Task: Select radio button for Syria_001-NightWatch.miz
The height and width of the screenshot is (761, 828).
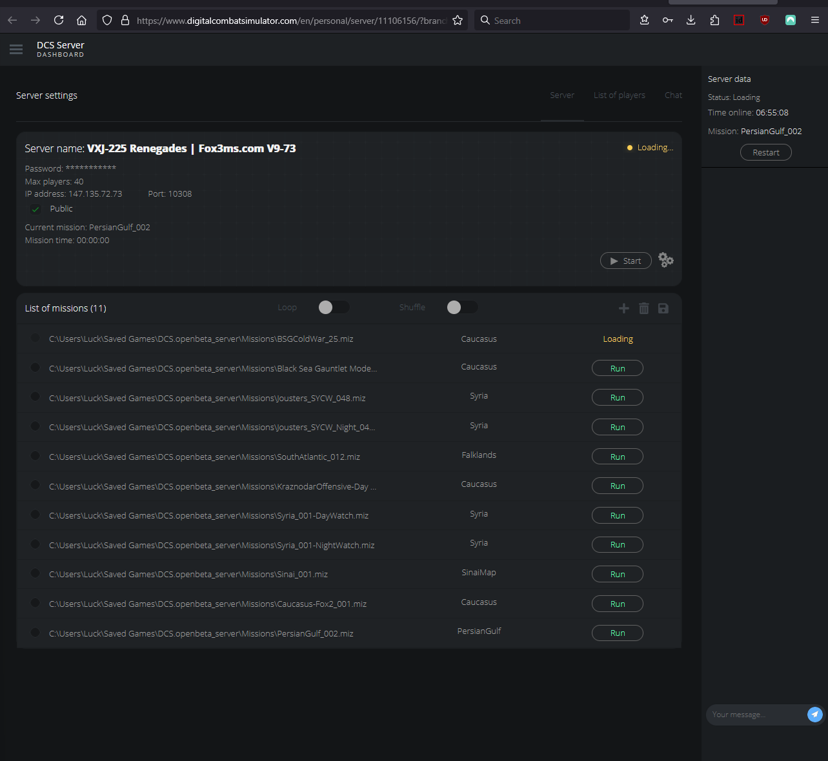Action: (35, 544)
